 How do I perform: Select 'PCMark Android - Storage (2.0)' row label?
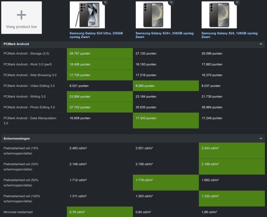tap(26, 53)
